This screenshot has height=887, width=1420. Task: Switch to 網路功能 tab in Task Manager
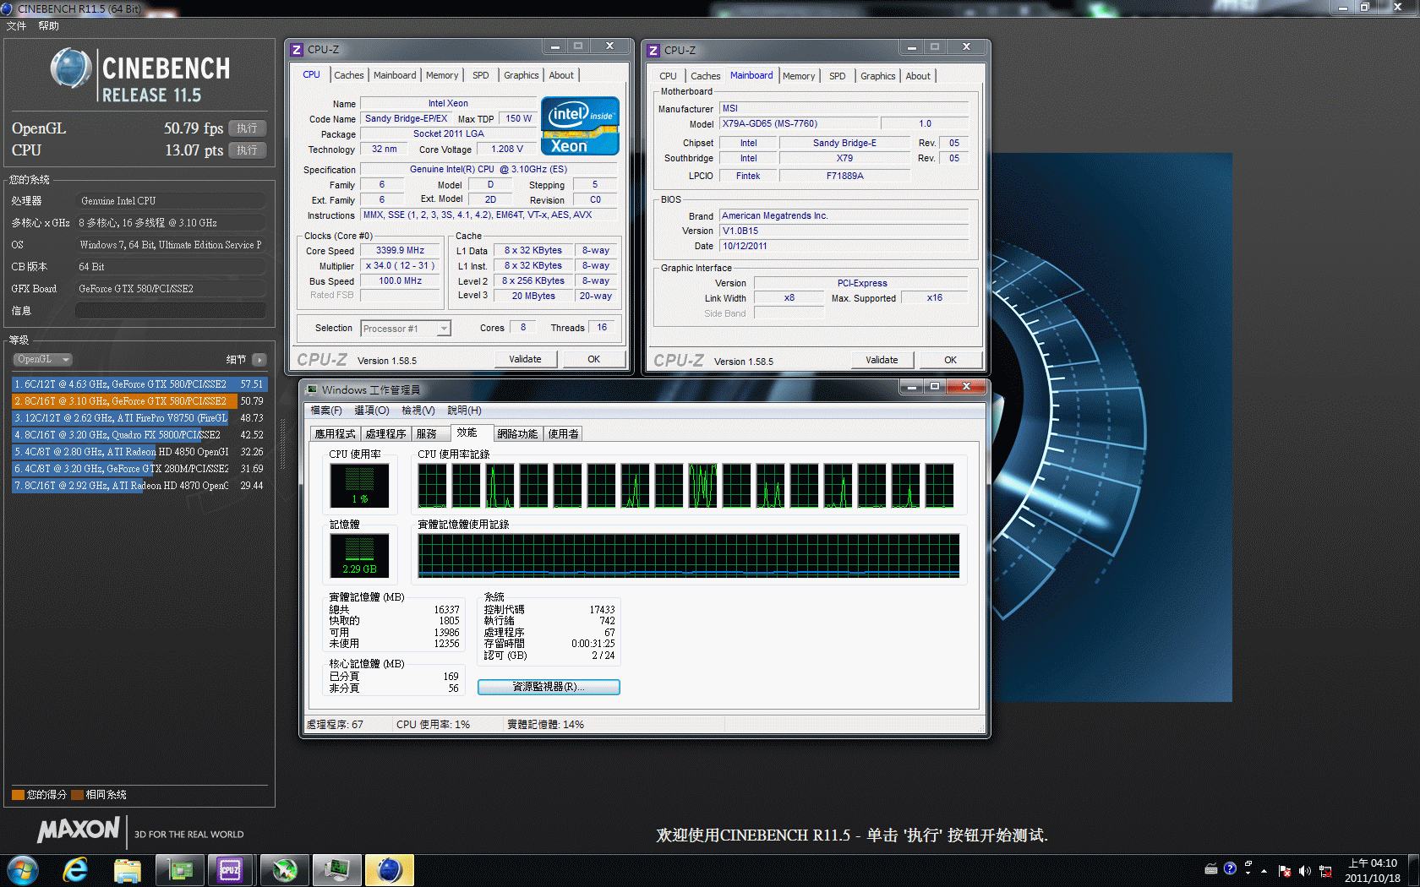click(517, 434)
